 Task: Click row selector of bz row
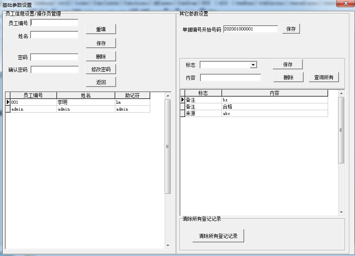point(182,100)
